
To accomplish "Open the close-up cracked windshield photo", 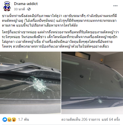I will coord(30,83).
